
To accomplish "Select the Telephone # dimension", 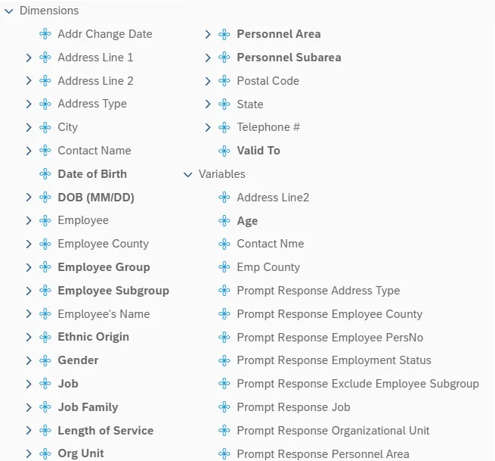I will coord(268,127).
